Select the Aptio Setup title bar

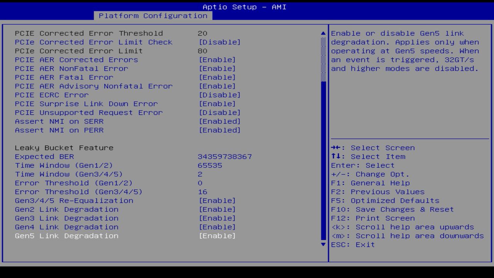[244, 7]
